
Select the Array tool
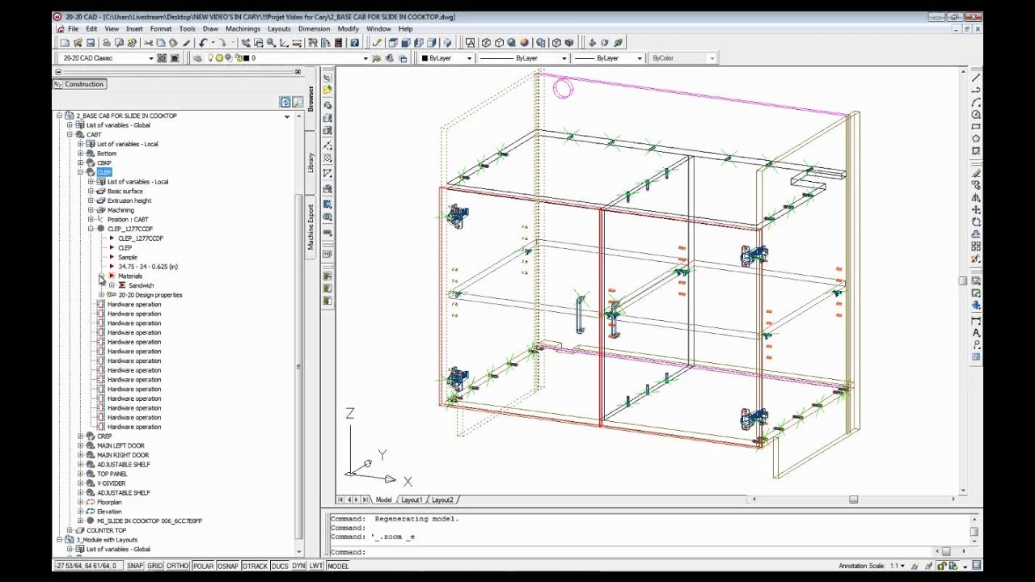(976, 246)
